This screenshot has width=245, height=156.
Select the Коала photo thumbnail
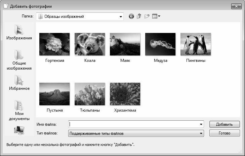[90, 44]
